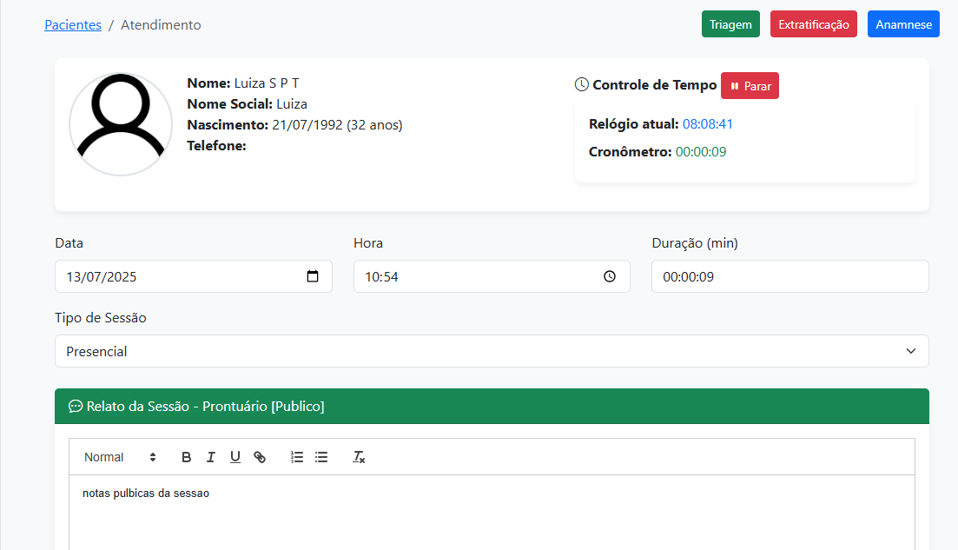
Task: Apply numbered list in the editor
Action: [x=297, y=457]
